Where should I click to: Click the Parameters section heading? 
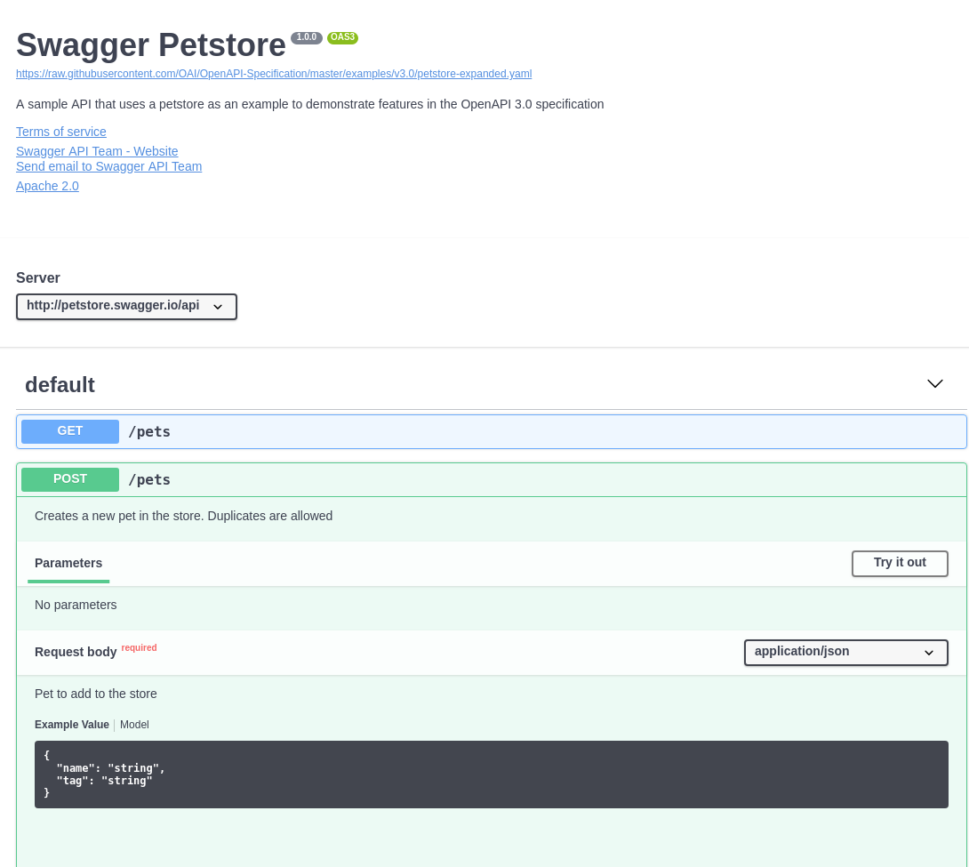click(x=68, y=563)
